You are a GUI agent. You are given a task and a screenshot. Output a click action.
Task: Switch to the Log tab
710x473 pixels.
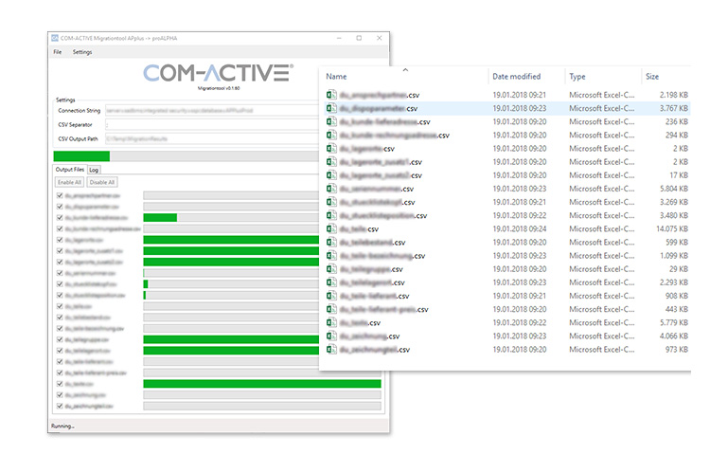coord(94,170)
